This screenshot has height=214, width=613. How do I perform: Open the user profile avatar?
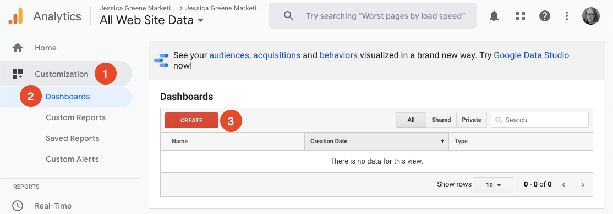pos(591,16)
